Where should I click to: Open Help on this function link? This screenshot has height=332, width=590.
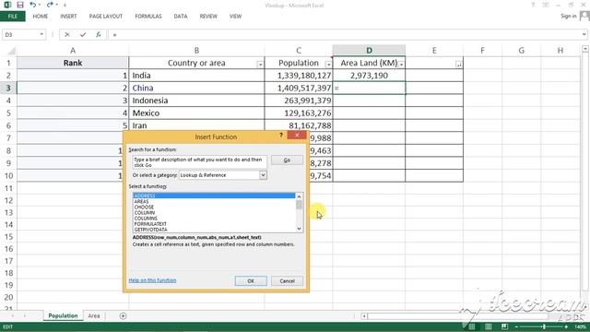tap(152, 280)
